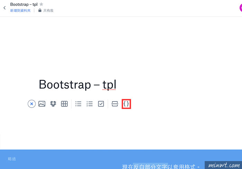This screenshot has height=169, width=242.
Task: Add a numbered list
Action: 90,104
